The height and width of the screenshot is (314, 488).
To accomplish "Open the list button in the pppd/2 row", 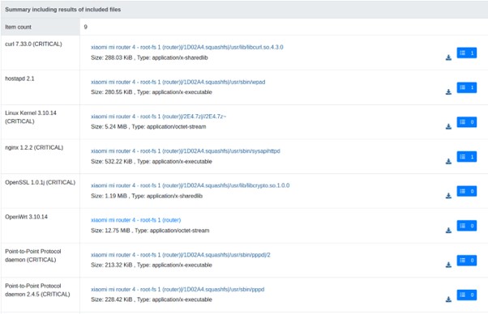I will 467,261.
